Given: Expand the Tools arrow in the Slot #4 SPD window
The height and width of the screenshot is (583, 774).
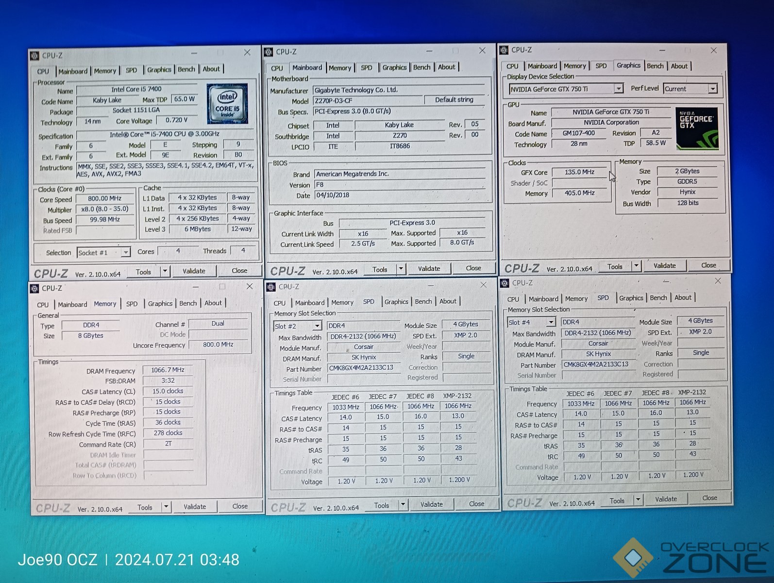Looking at the screenshot, I should click(638, 499).
